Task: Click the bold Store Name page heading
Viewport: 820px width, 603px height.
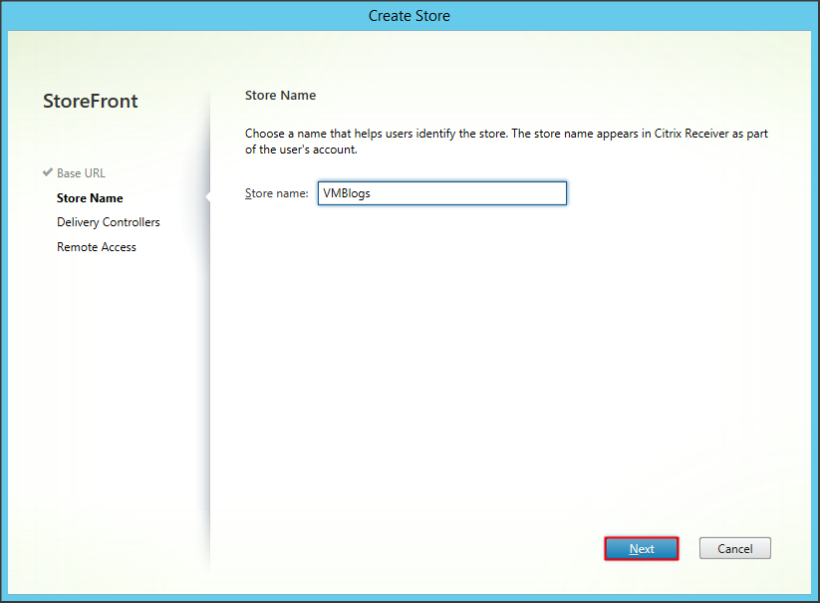Action: point(280,96)
